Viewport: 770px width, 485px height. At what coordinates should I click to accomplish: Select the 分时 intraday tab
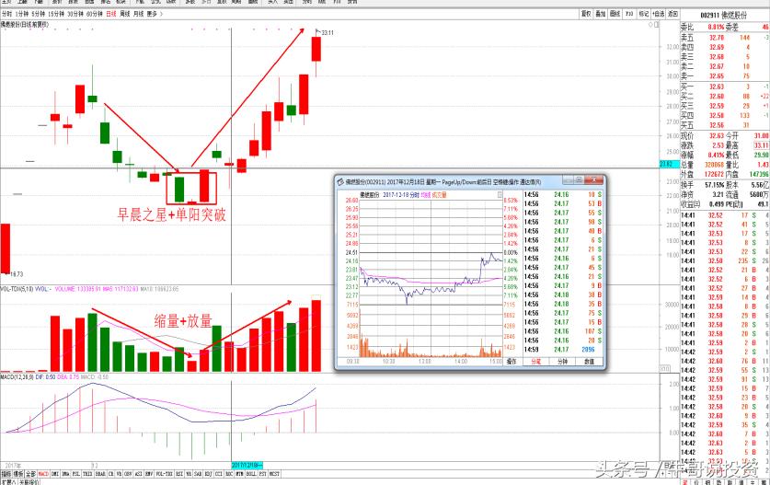[x=6, y=14]
